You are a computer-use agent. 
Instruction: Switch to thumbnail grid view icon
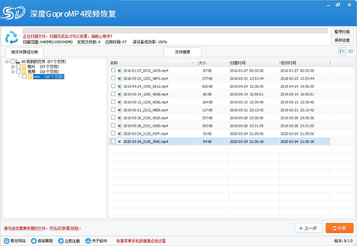click(x=350, y=52)
